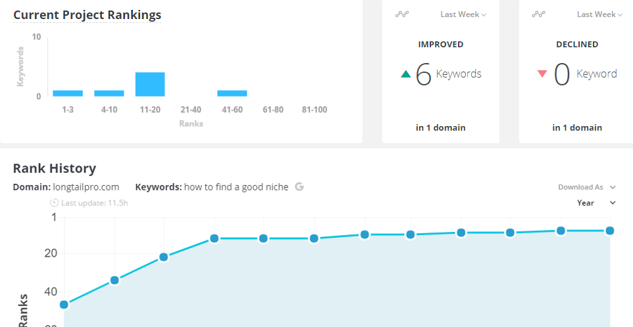This screenshot has width=633, height=327.
Task: Click the 1-3 ranks bar
Action: (68, 93)
